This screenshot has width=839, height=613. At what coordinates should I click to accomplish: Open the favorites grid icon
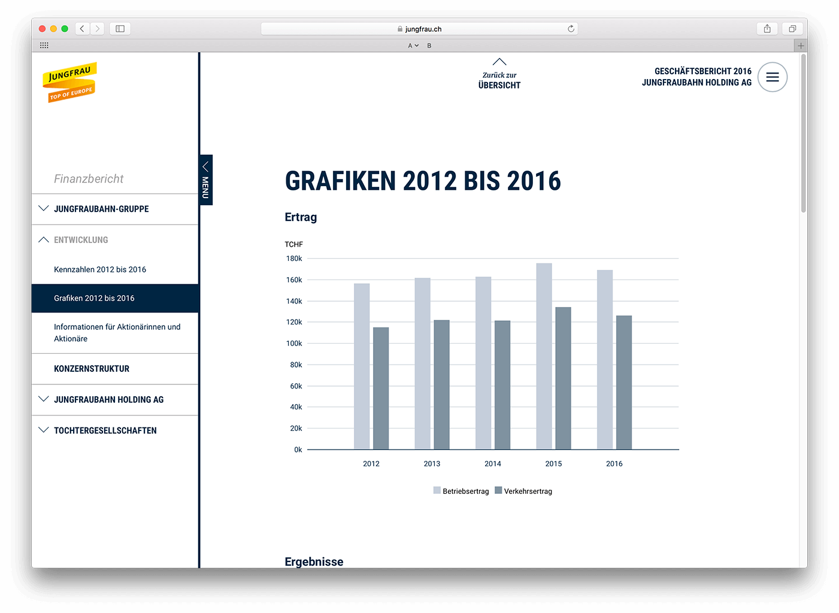point(44,45)
